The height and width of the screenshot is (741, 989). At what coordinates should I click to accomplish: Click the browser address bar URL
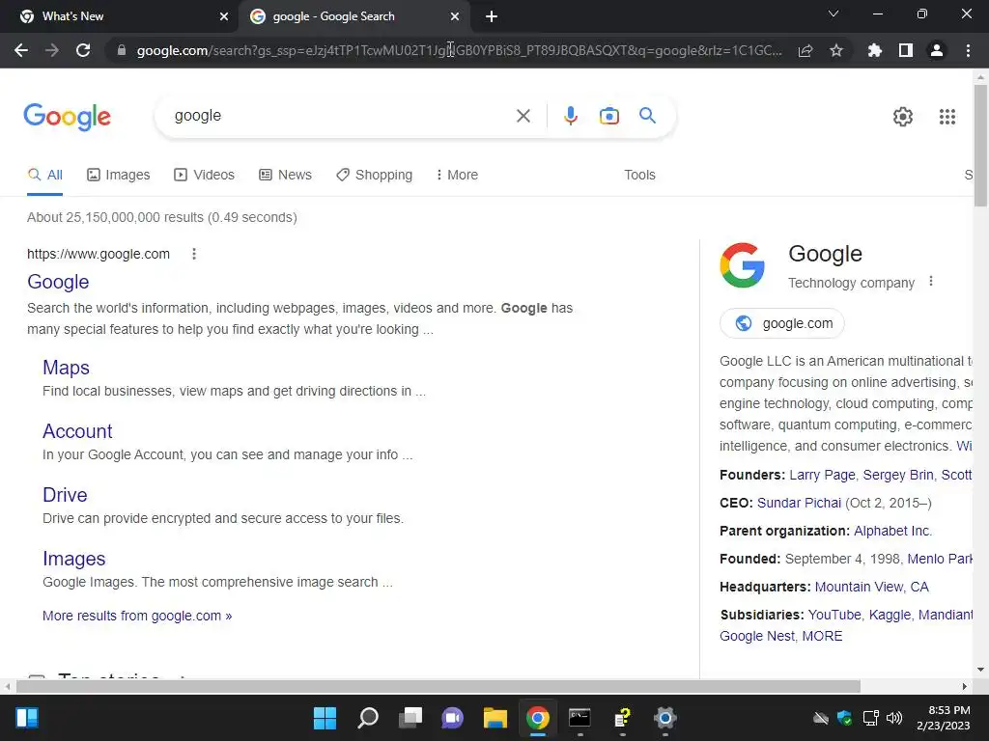[459, 50]
